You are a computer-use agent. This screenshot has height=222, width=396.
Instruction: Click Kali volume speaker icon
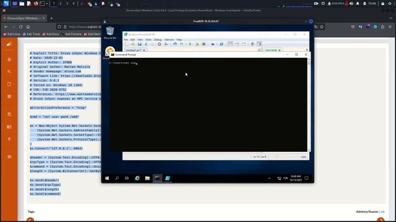point(351,4)
